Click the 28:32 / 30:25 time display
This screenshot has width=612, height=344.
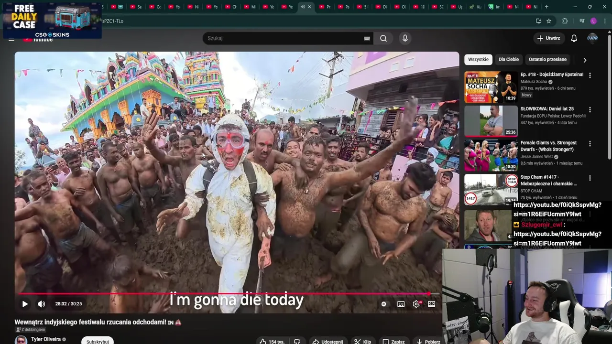pos(68,304)
